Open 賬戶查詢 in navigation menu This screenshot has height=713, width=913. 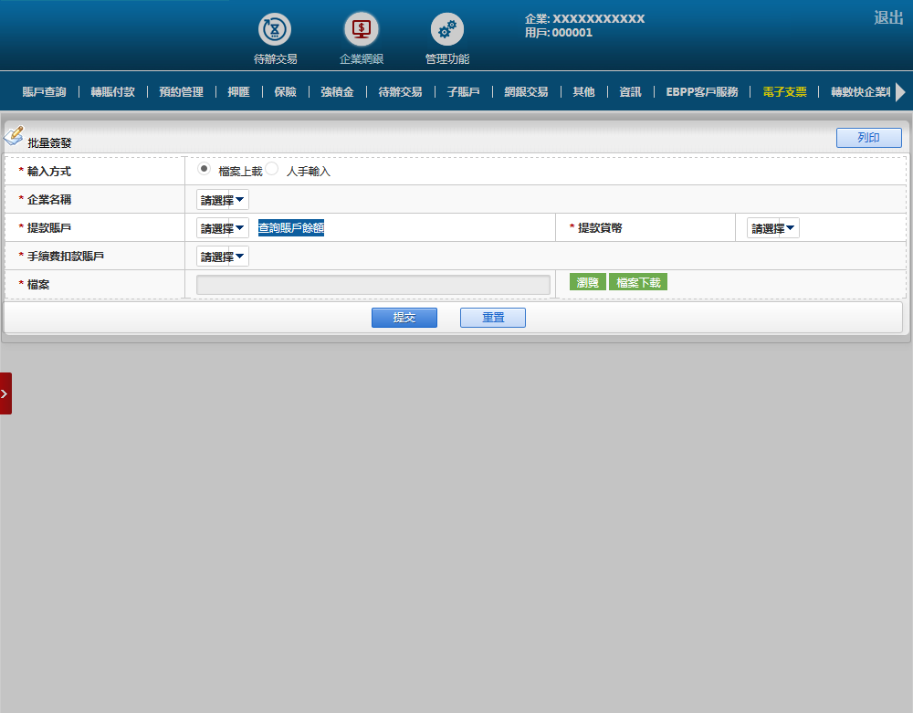pos(44,92)
